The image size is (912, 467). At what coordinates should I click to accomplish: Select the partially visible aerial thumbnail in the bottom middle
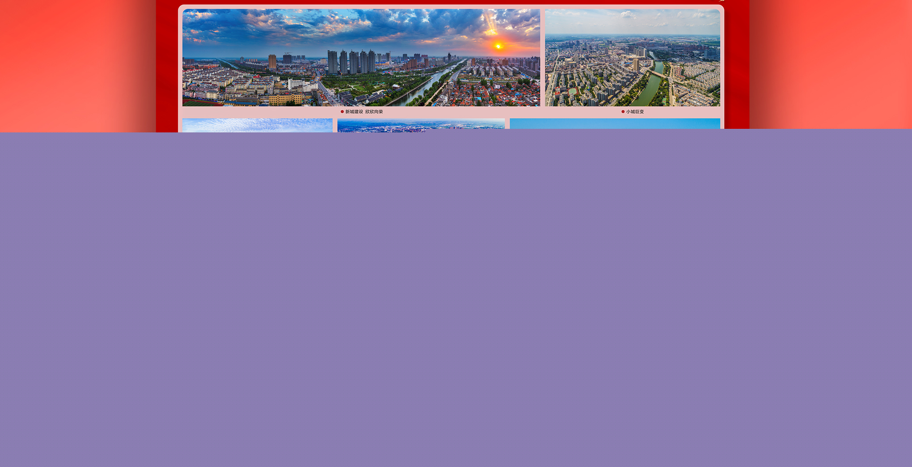[x=420, y=124]
